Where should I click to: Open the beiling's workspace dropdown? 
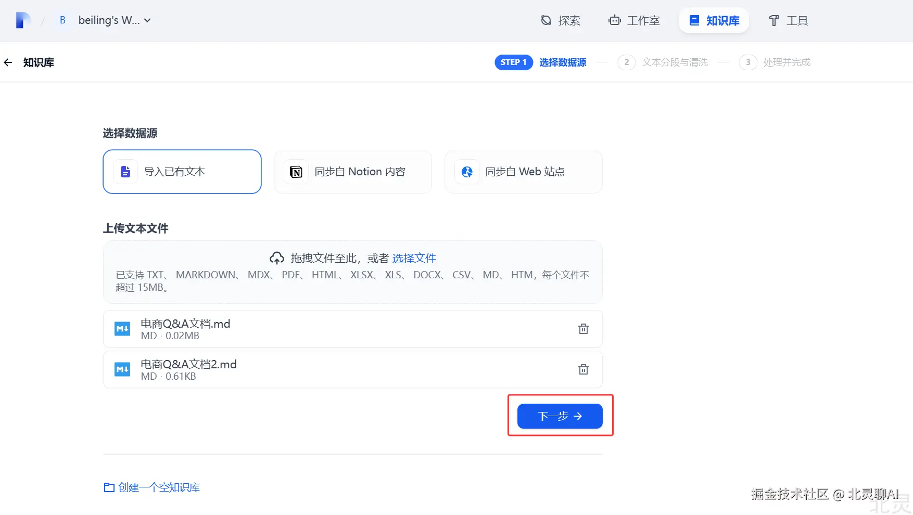point(115,20)
